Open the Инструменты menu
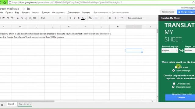Screen dimensions: 195x109 (x=58, y=13)
